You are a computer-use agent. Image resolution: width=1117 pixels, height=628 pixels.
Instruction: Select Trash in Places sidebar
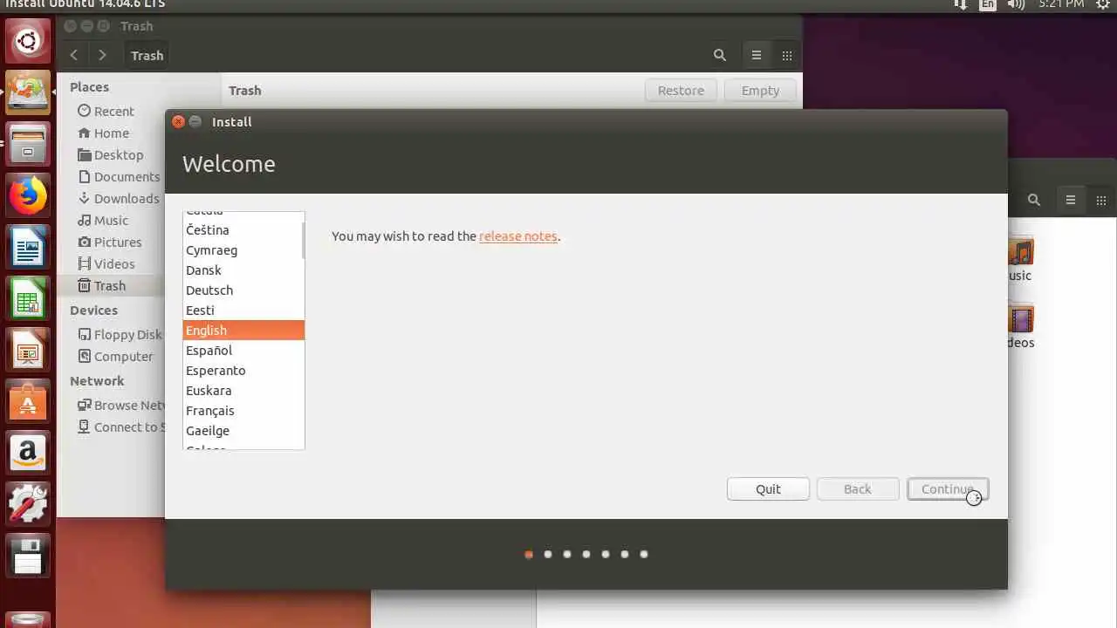(x=112, y=286)
